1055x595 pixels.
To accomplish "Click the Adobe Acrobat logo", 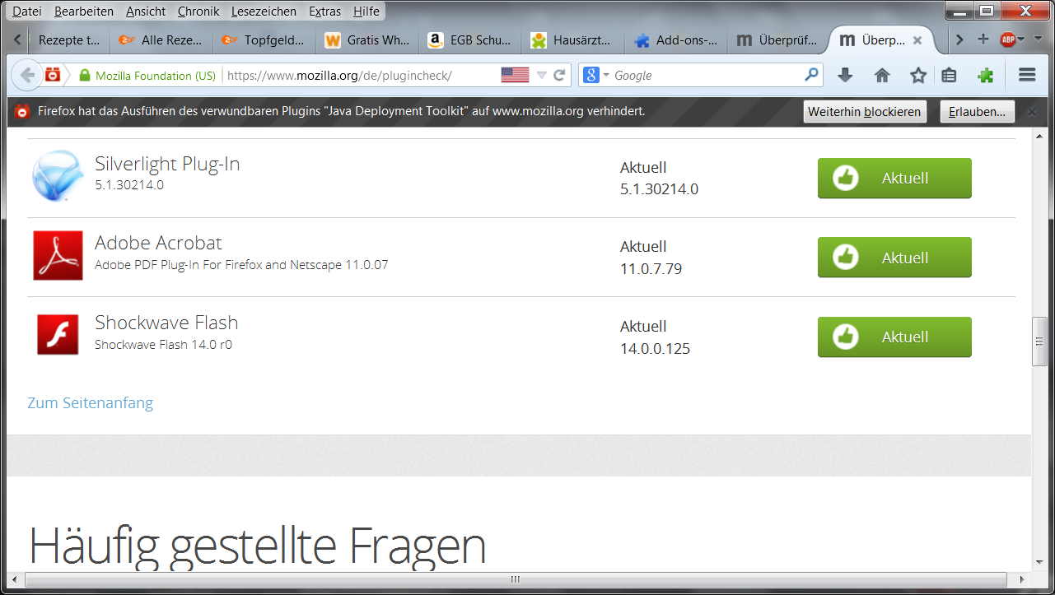I will (58, 255).
